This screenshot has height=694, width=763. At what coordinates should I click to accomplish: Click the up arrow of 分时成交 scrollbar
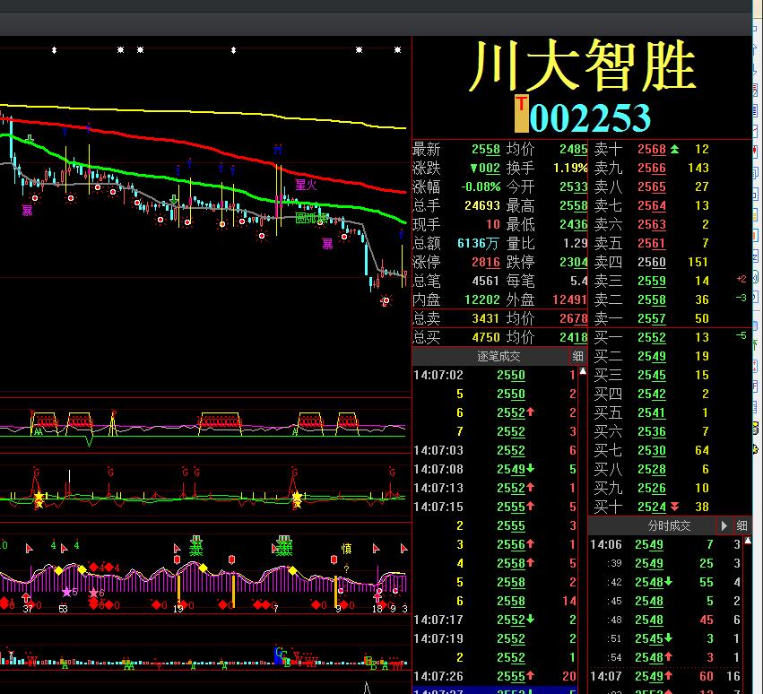[x=748, y=541]
